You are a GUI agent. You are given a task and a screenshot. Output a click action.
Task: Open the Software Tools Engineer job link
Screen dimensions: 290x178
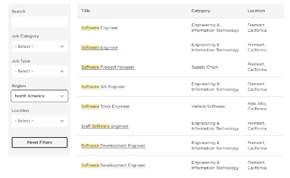pos(105,106)
